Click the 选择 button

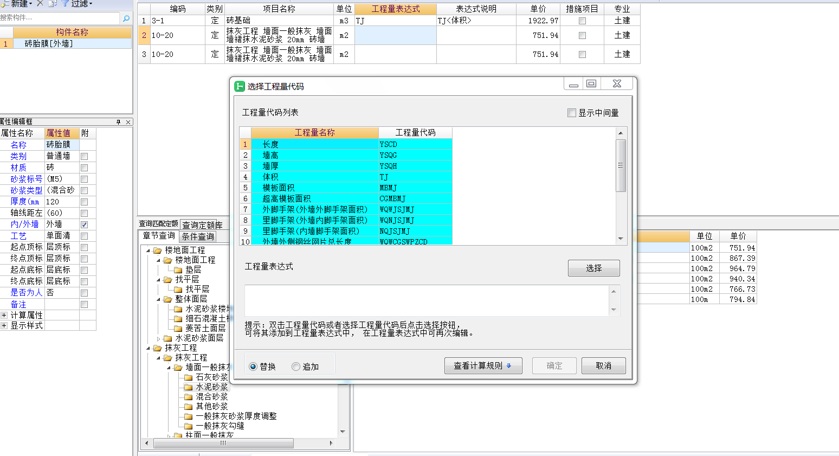click(x=593, y=268)
